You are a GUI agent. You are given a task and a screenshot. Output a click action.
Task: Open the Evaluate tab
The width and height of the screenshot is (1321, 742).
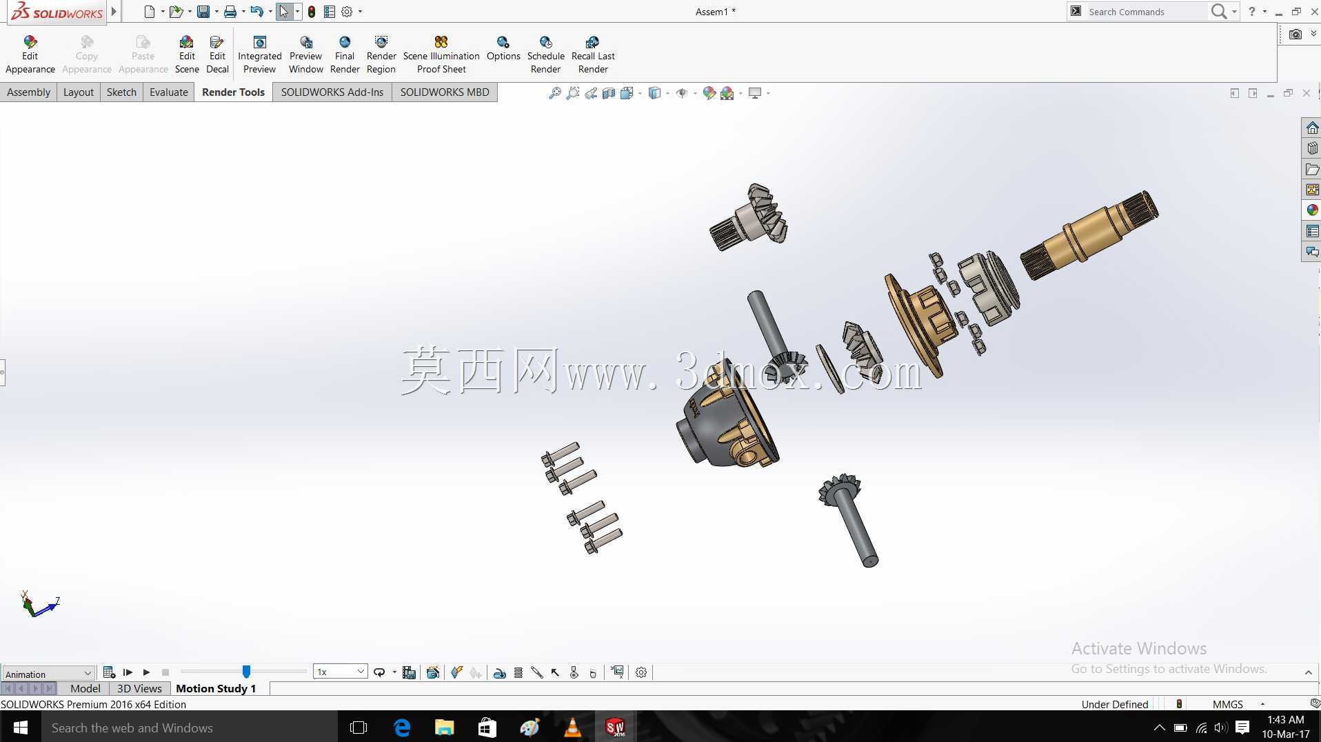coord(169,92)
